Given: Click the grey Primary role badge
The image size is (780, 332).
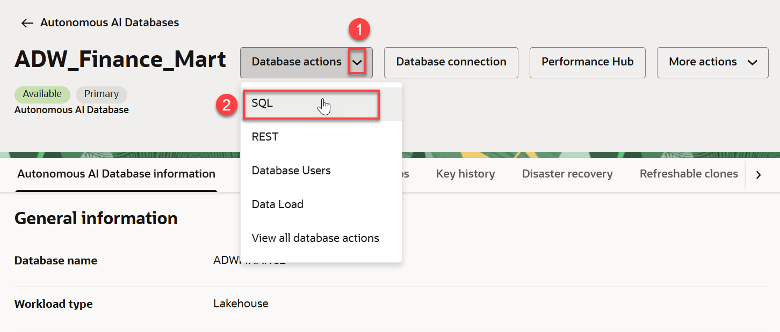Looking at the screenshot, I should point(101,94).
